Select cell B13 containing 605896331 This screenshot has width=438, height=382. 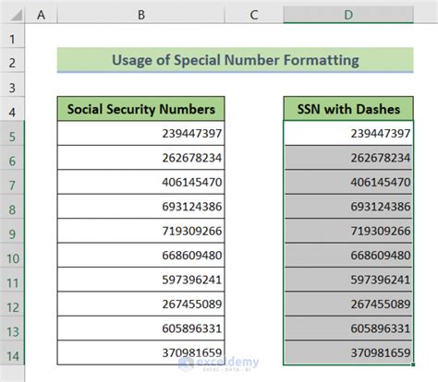pyautogui.click(x=141, y=328)
